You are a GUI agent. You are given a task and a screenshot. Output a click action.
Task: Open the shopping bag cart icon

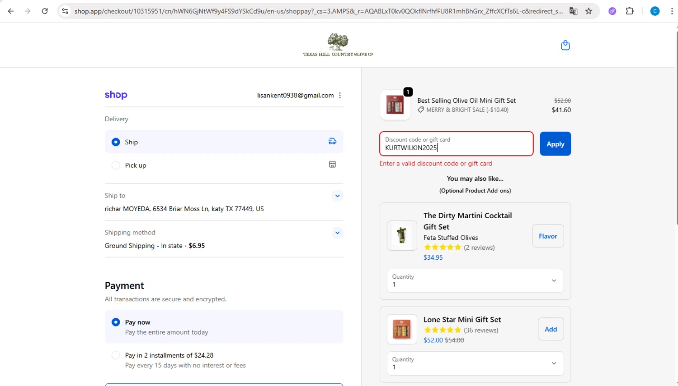[x=565, y=45]
